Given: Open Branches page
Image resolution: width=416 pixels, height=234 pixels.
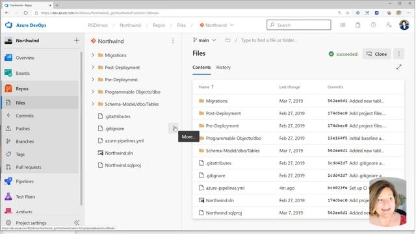Looking at the screenshot, I should click(x=25, y=142).
